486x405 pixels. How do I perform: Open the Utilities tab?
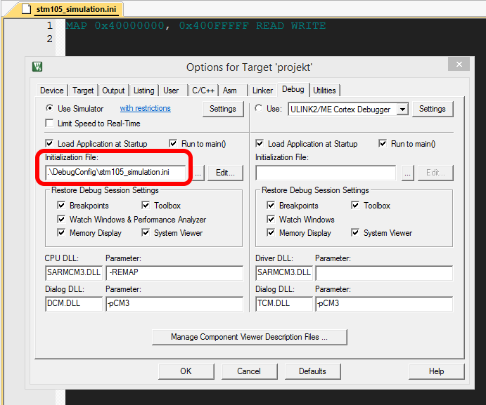click(324, 91)
